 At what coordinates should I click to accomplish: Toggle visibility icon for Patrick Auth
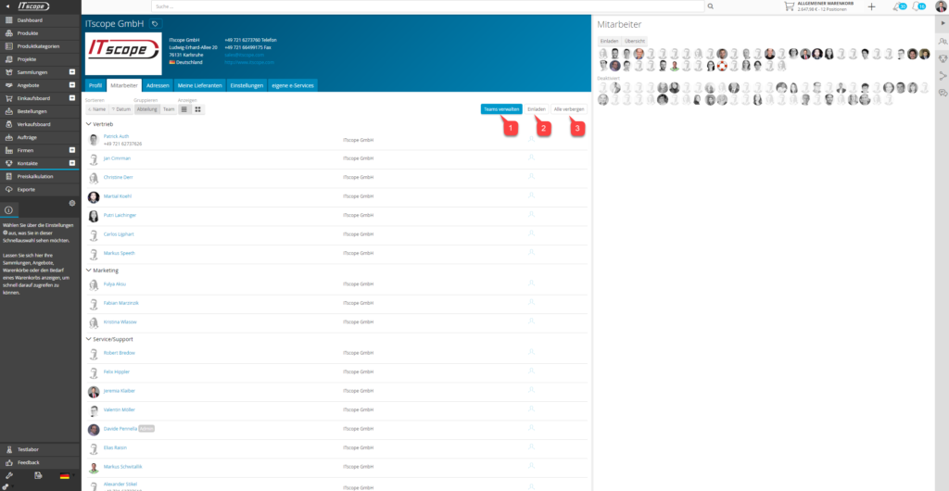point(531,139)
